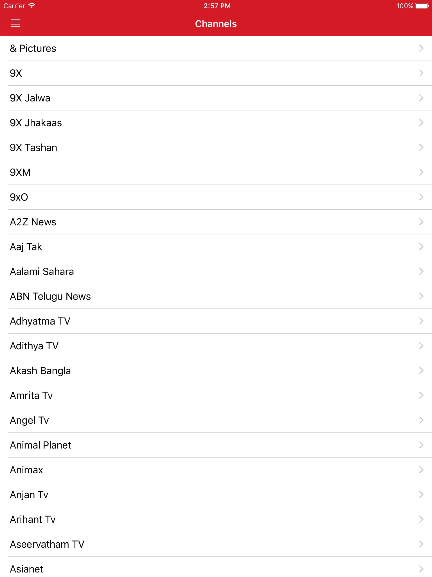
Task: Tap Aalami Sahara in the list
Action: point(42,272)
